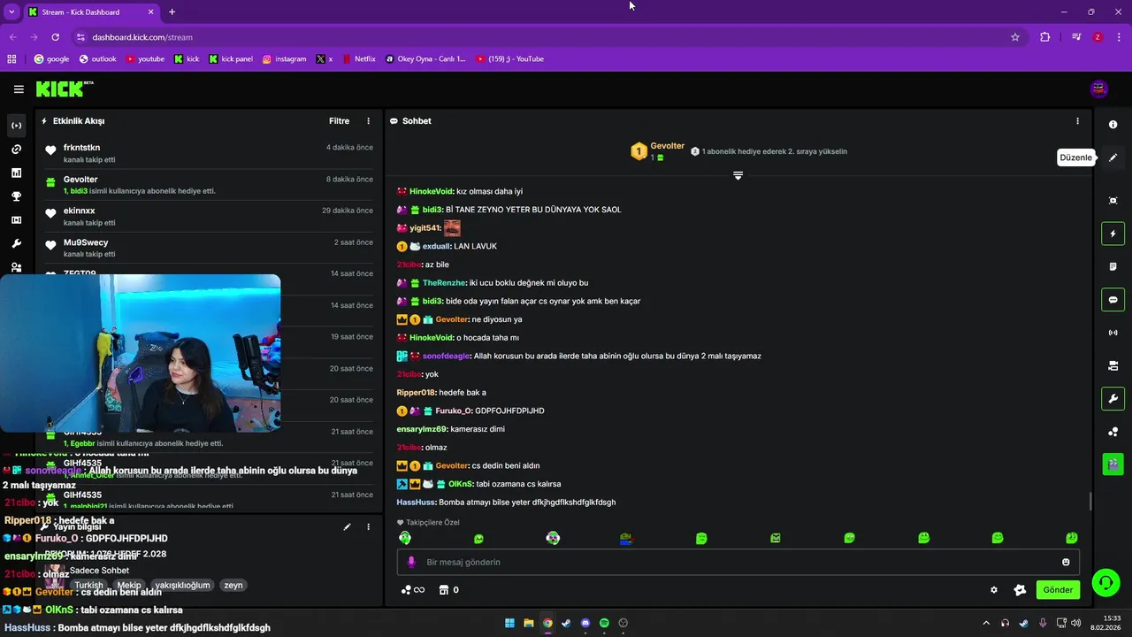Open the Stream section in left sidebar
This screenshot has height=637, width=1132.
pyautogui.click(x=16, y=126)
